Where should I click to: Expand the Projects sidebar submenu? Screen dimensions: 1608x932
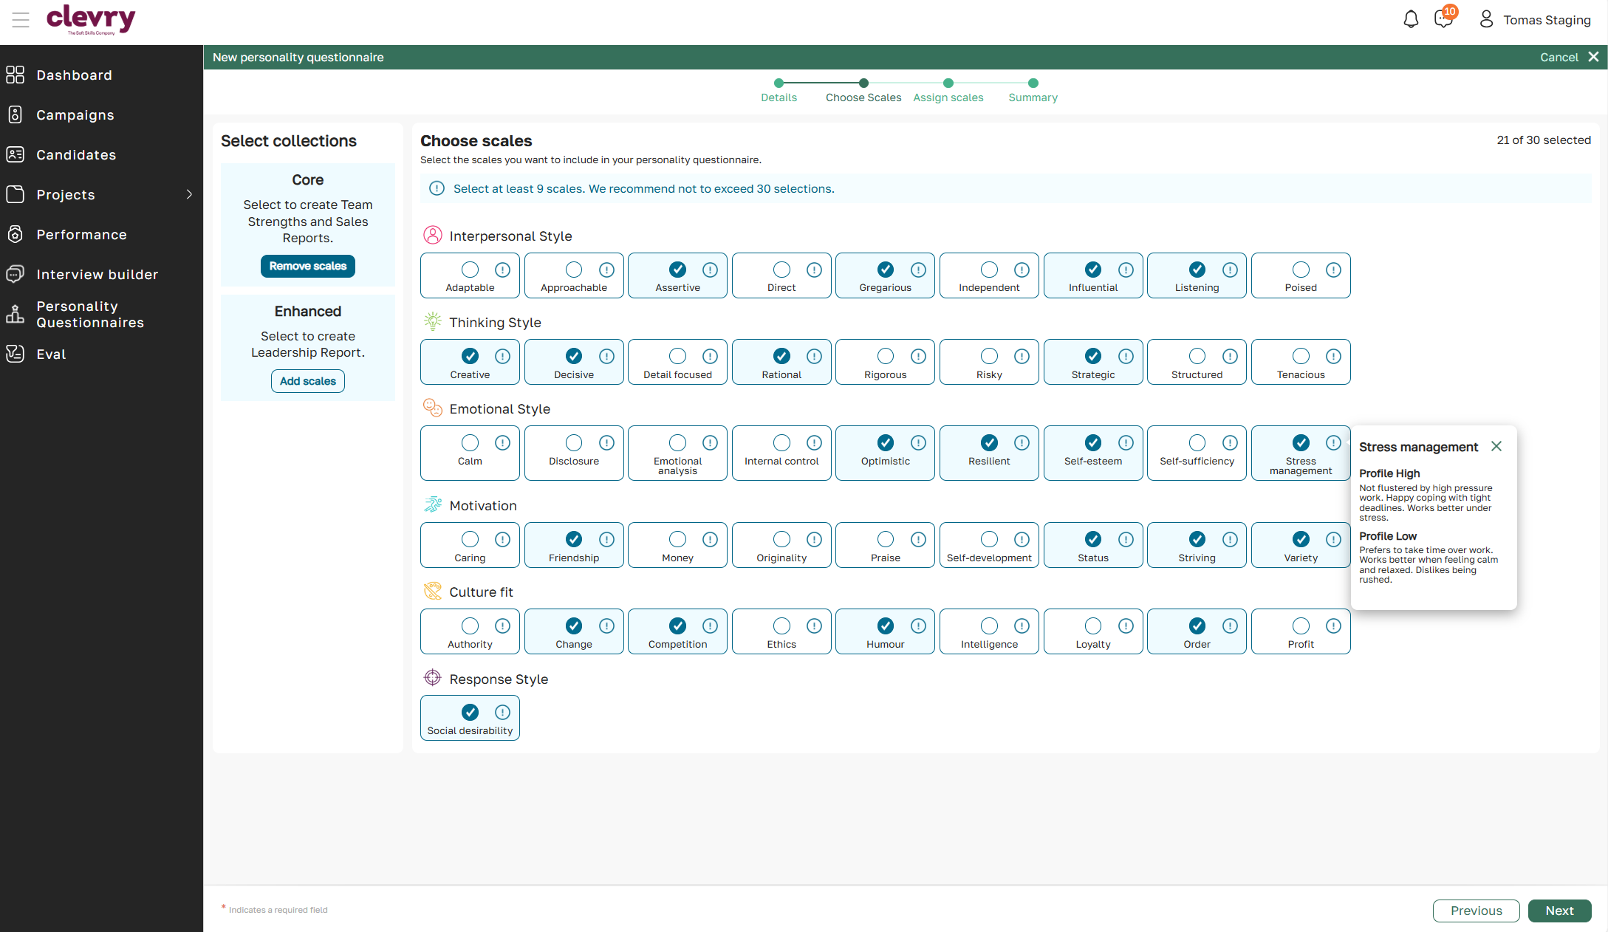coord(189,194)
